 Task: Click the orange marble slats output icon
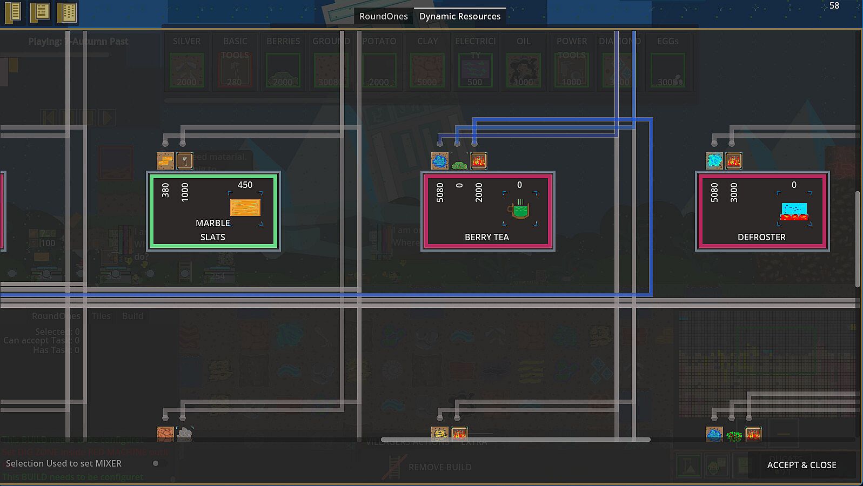pos(245,208)
